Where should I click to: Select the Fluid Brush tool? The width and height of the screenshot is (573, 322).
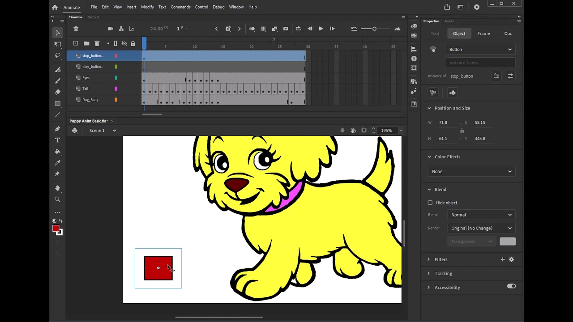[x=57, y=69]
